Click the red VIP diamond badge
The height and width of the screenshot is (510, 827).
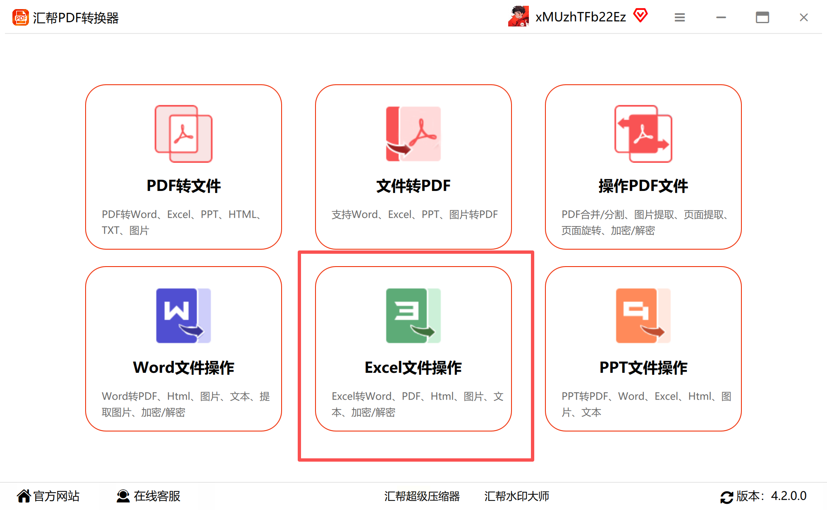tap(641, 16)
